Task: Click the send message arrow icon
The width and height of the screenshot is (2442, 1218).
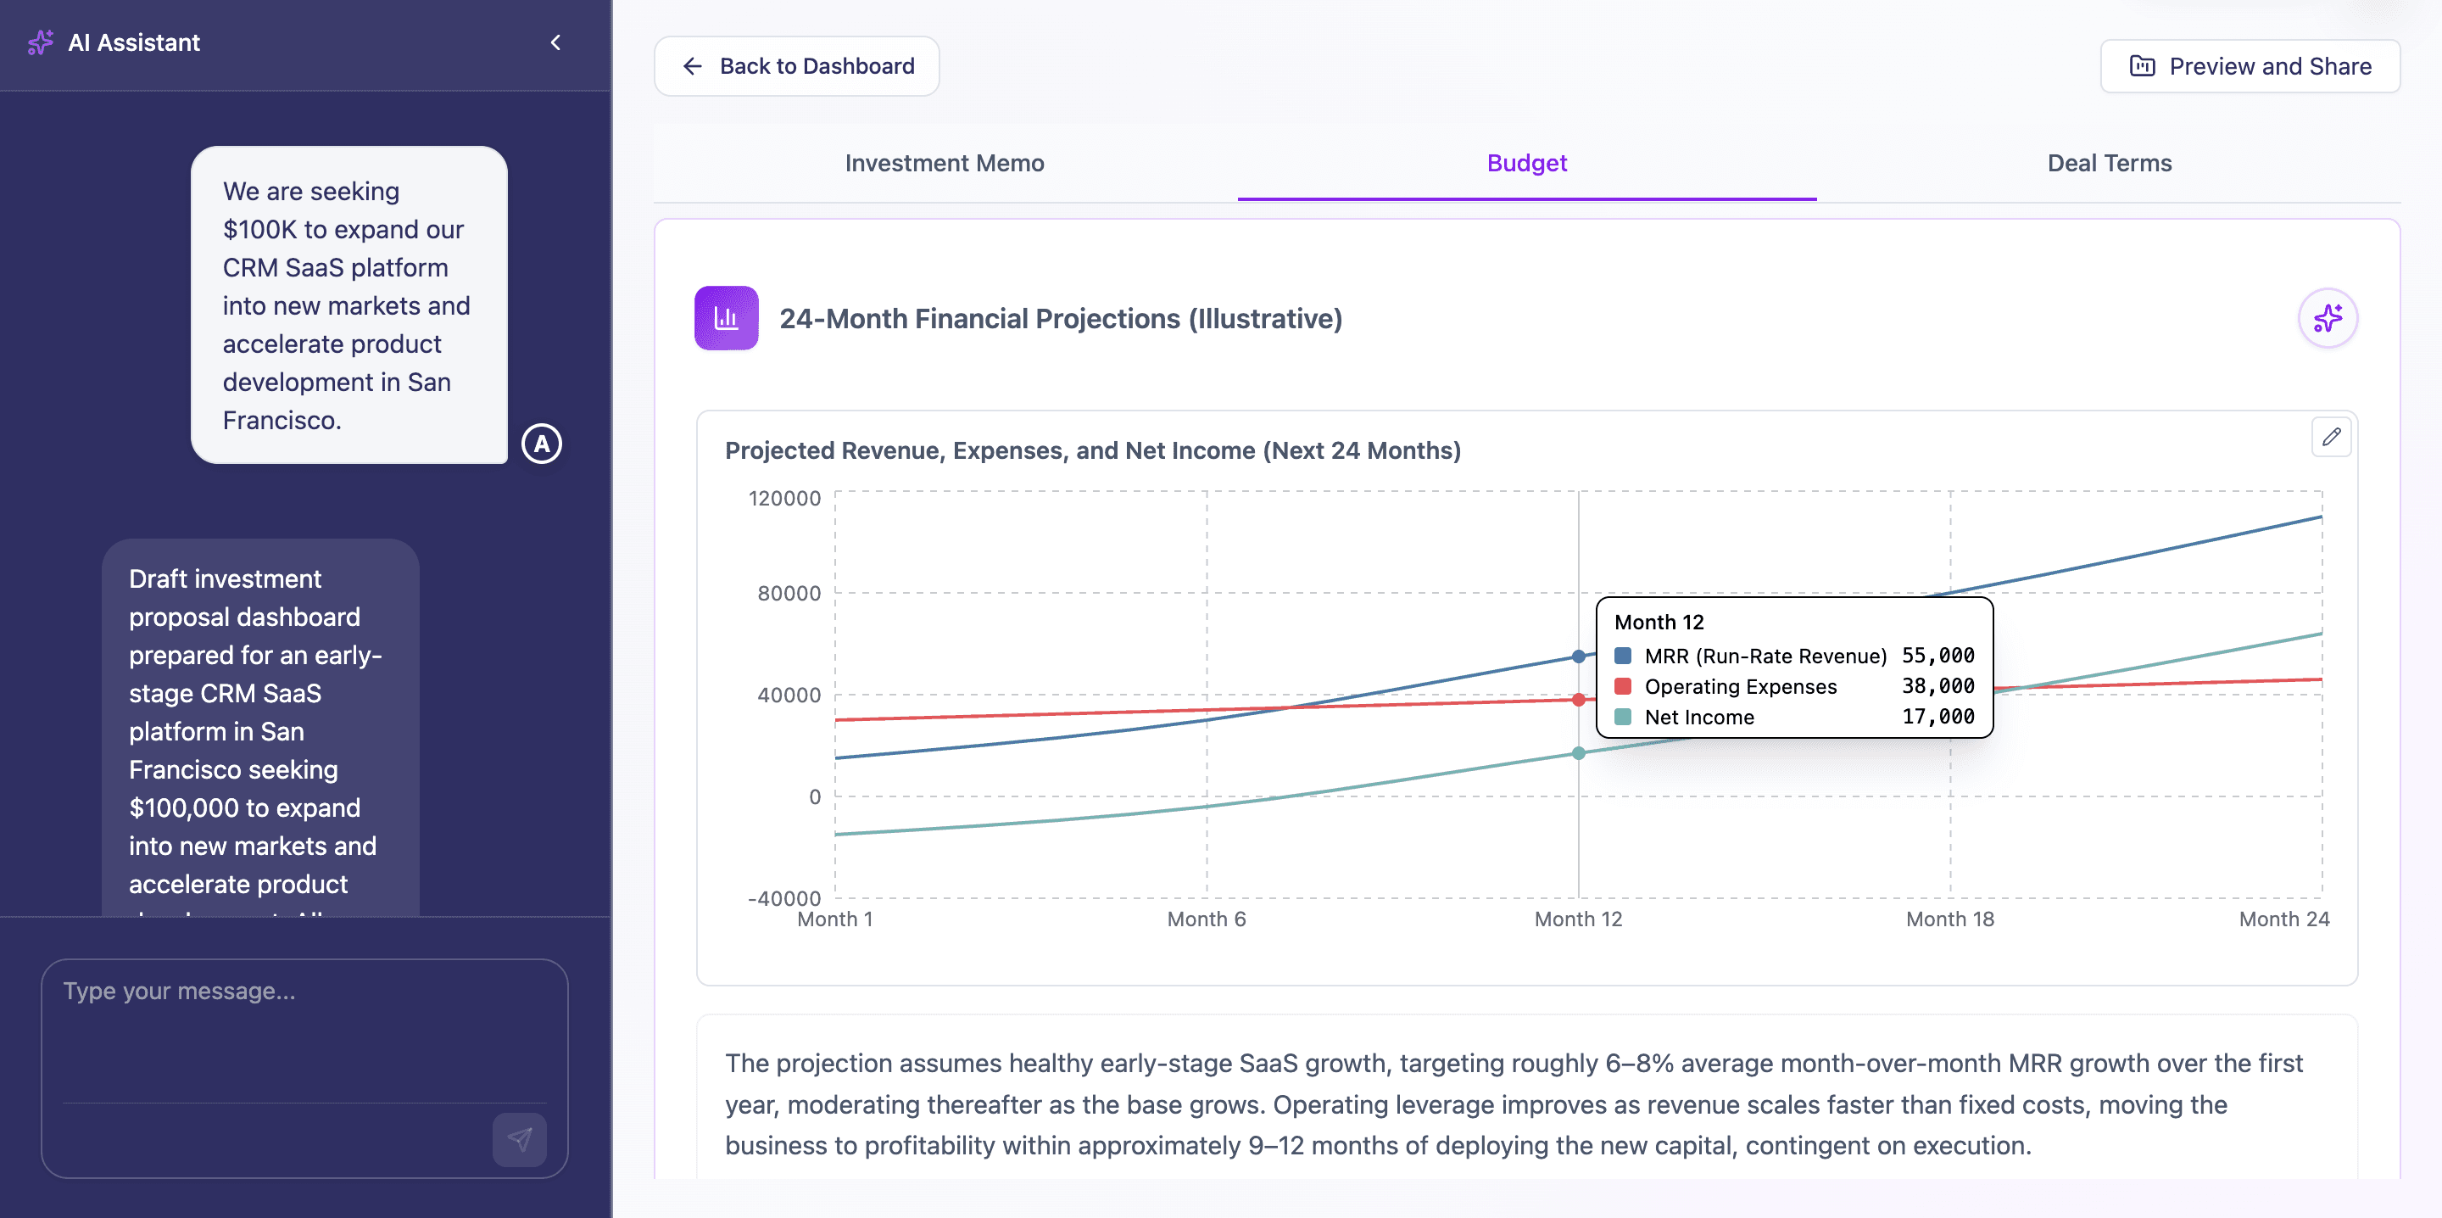Action: point(520,1140)
